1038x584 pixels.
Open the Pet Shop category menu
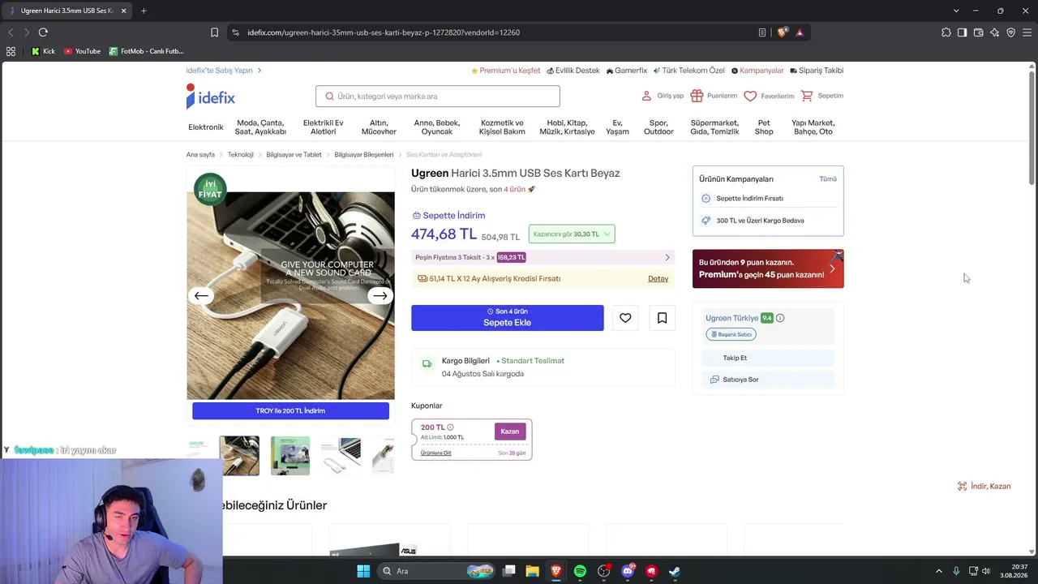click(764, 127)
